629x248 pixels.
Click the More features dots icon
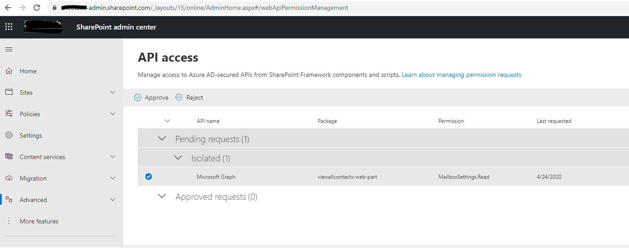tap(9, 221)
